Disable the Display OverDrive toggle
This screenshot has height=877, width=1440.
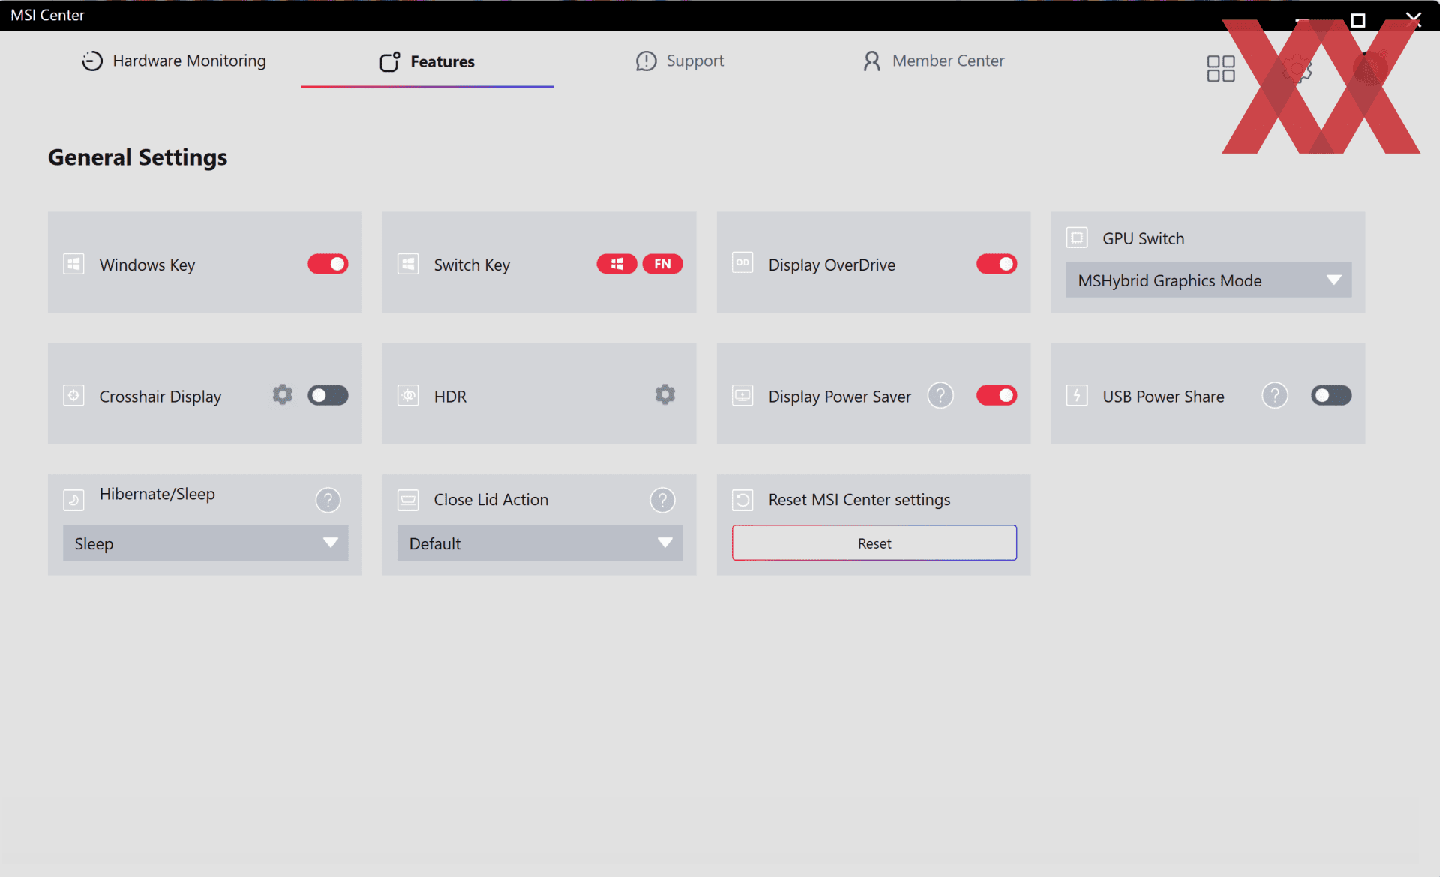(997, 264)
